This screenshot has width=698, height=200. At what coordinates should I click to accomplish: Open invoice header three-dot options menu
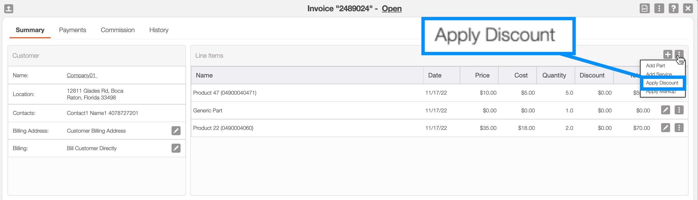coord(659,8)
